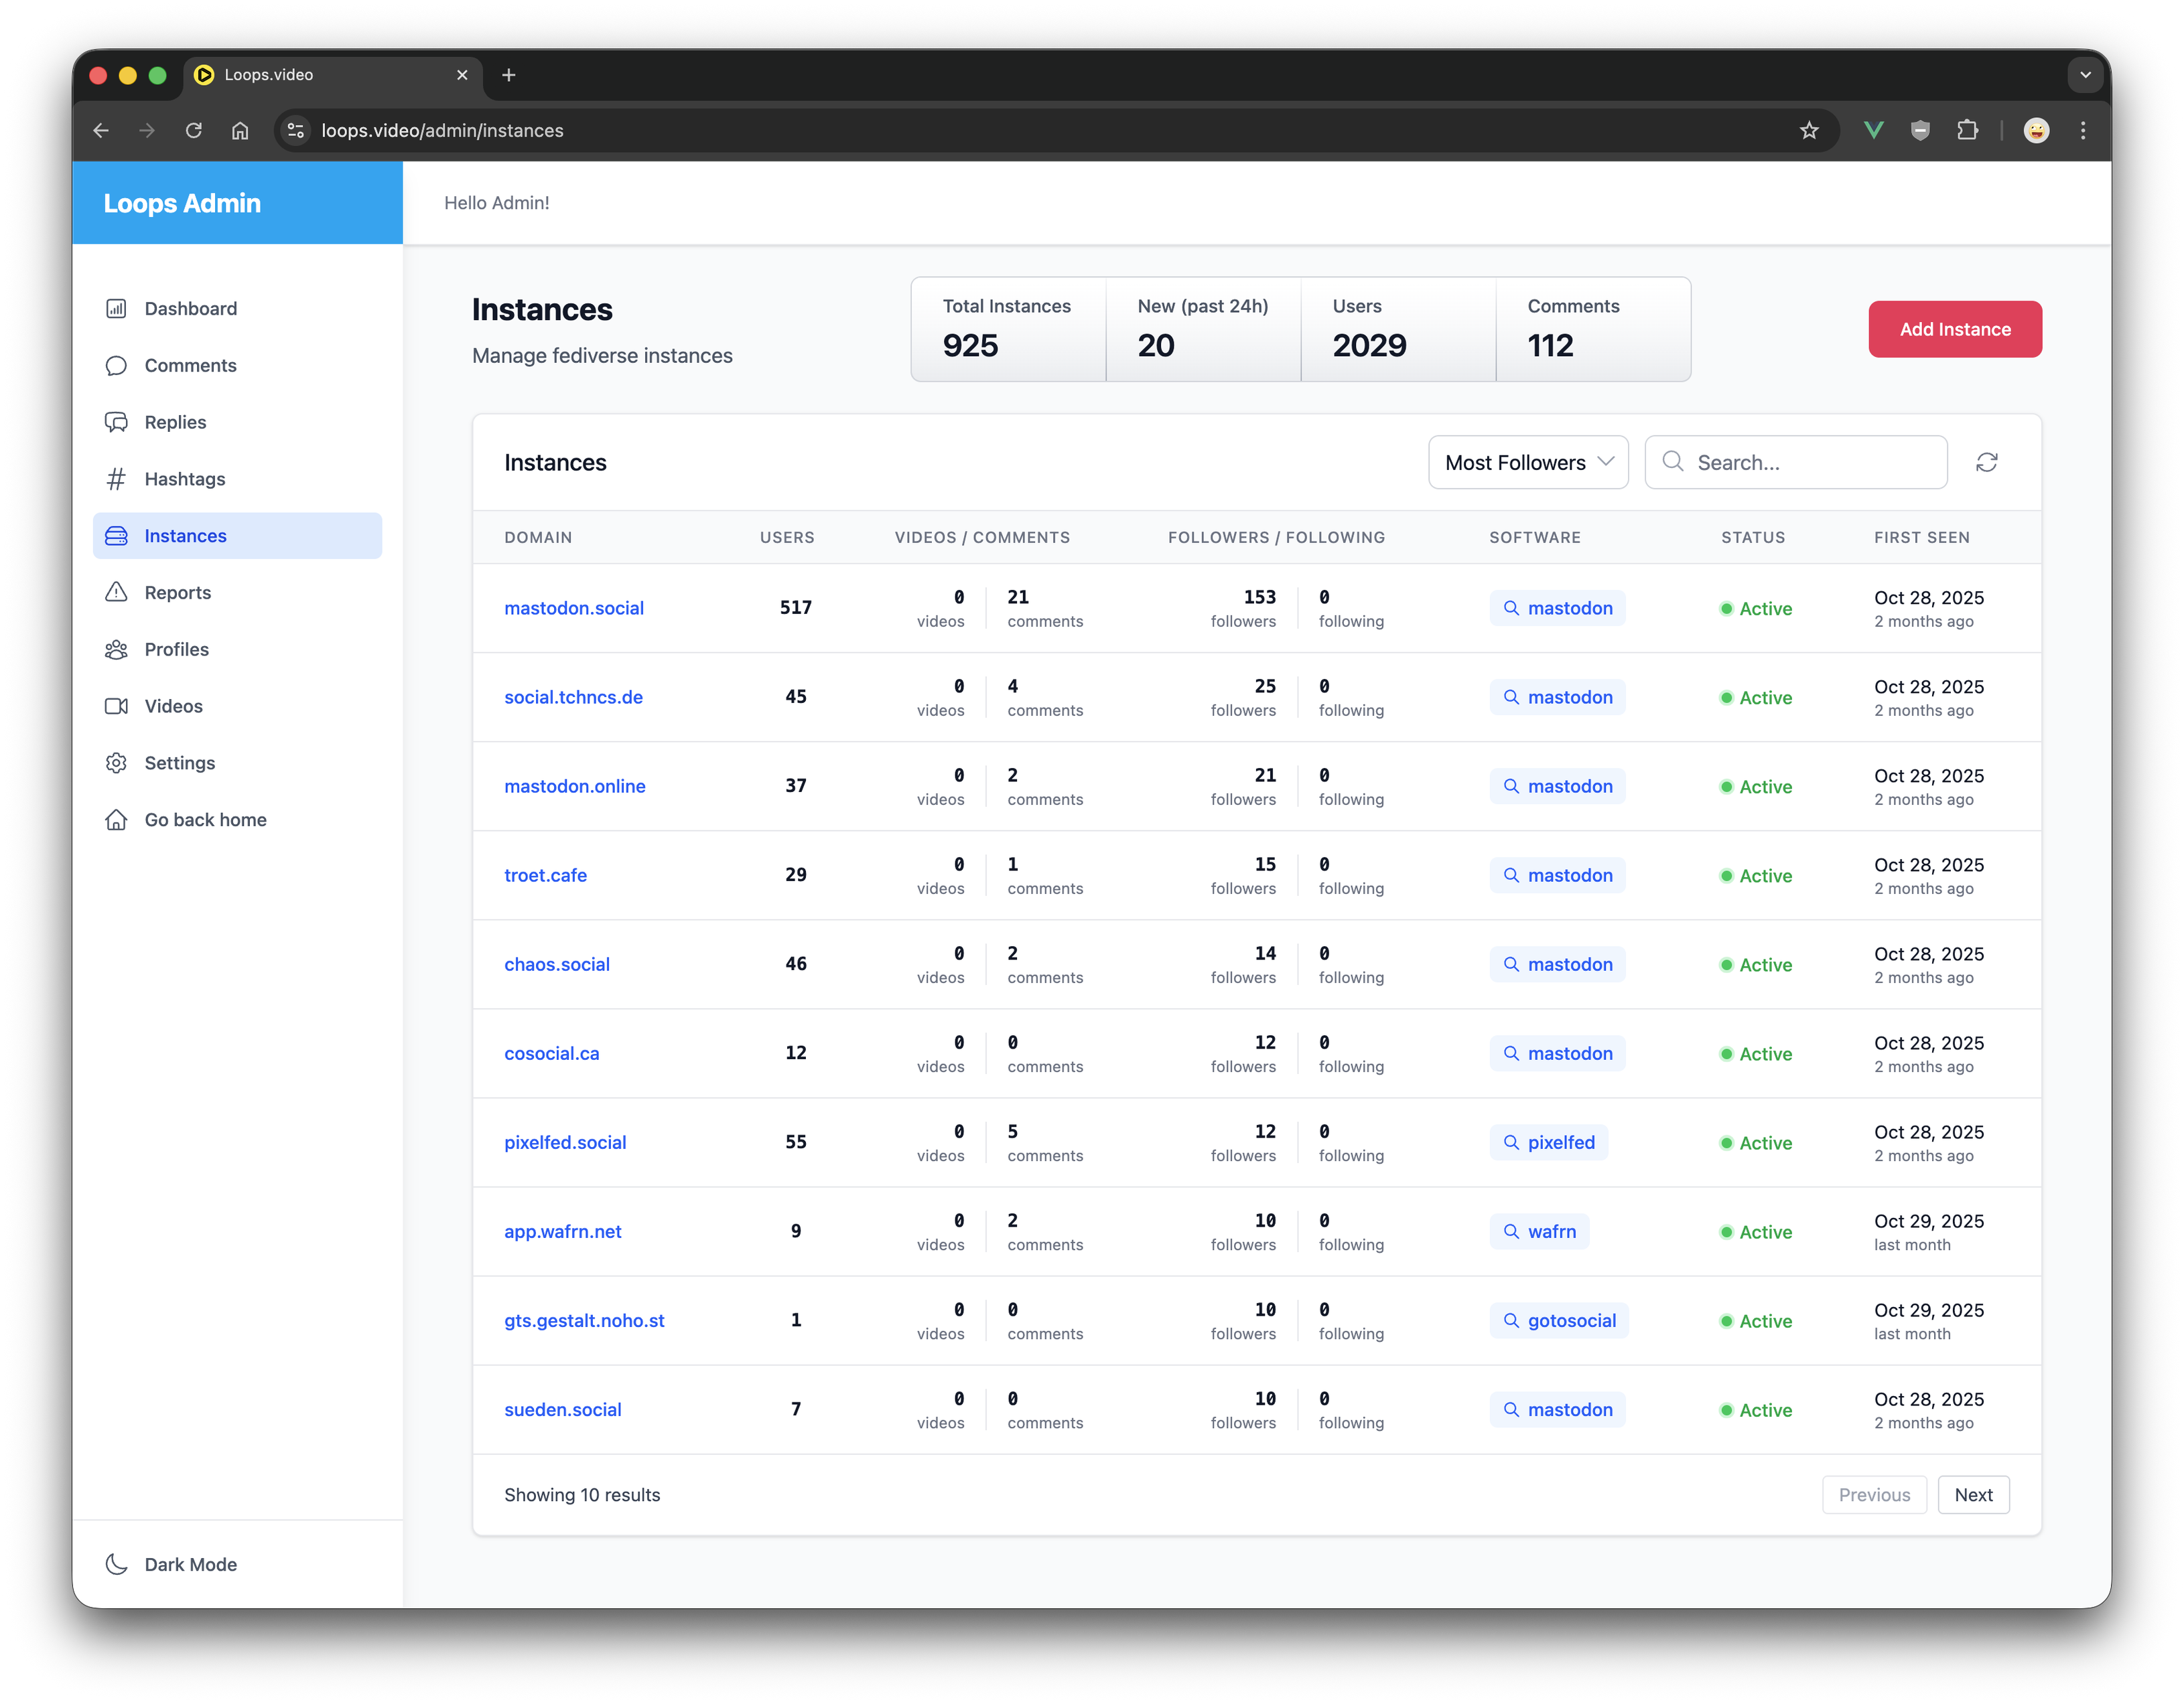This screenshot has width=2184, height=1704.
Task: Click the refresh instances icon
Action: pyautogui.click(x=1986, y=462)
